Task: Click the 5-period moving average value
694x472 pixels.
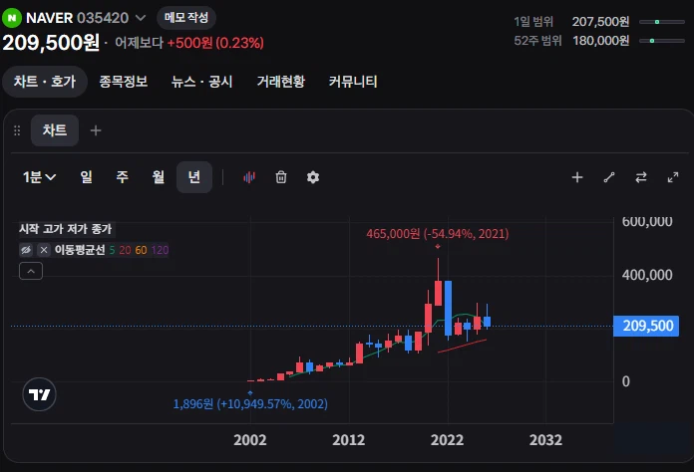Action: click(x=112, y=250)
